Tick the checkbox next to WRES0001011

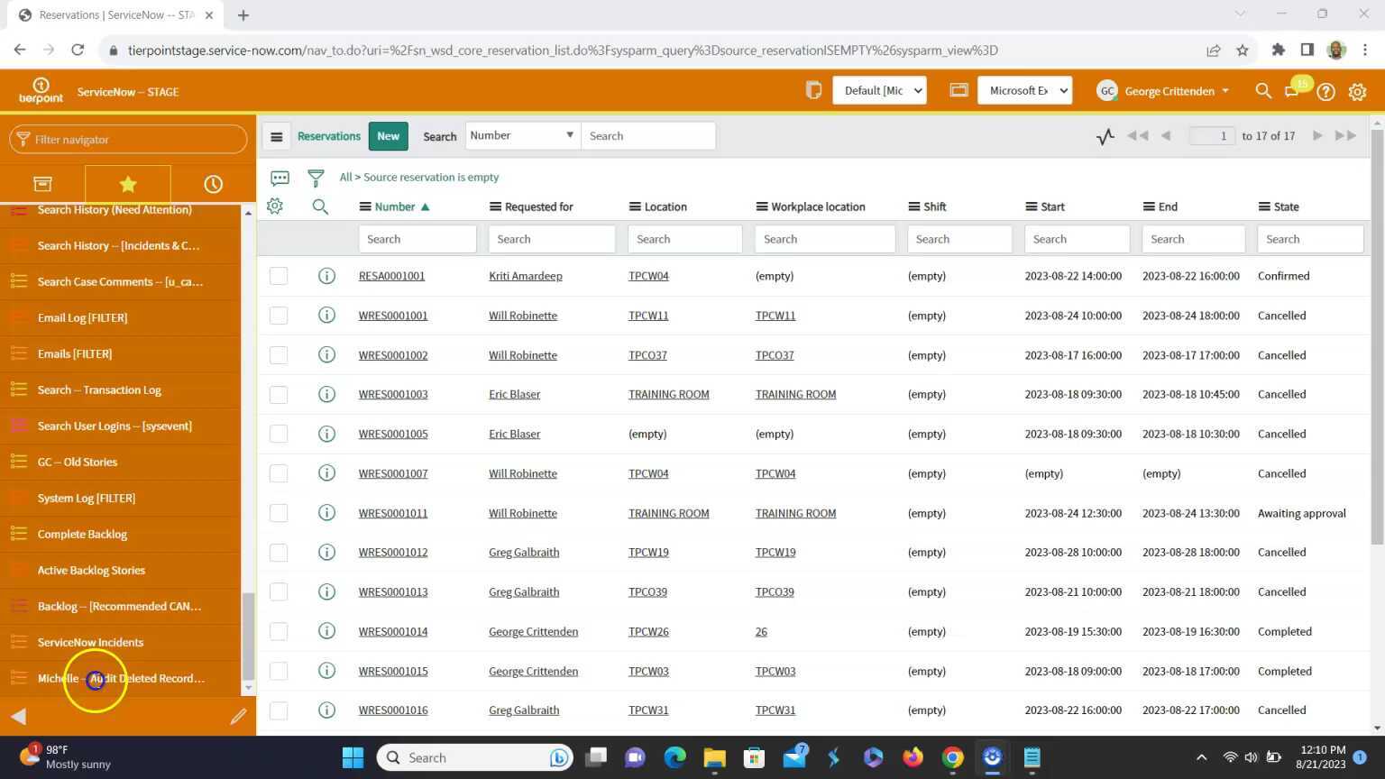pyautogui.click(x=279, y=513)
